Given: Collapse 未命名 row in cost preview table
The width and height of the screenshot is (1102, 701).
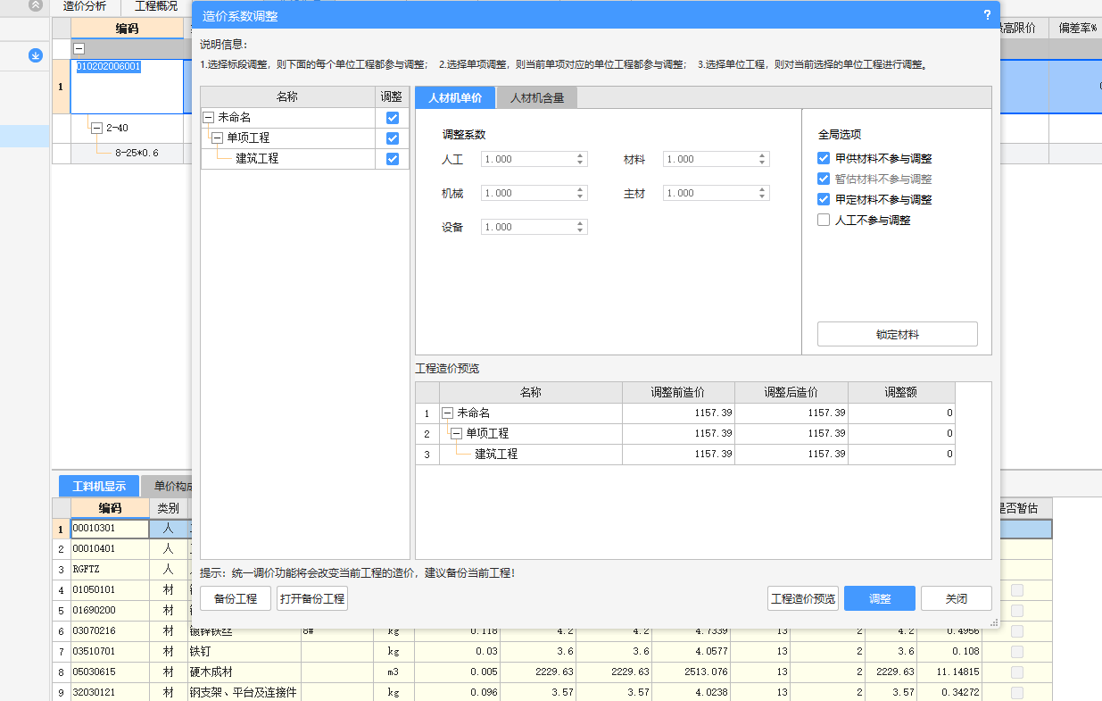Looking at the screenshot, I should 448,413.
